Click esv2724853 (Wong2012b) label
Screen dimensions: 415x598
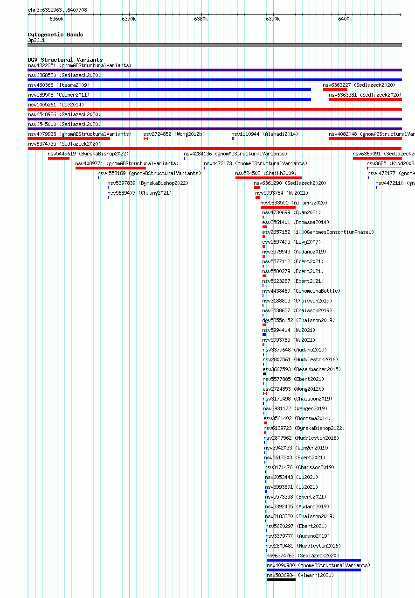pyautogui.click(x=293, y=389)
